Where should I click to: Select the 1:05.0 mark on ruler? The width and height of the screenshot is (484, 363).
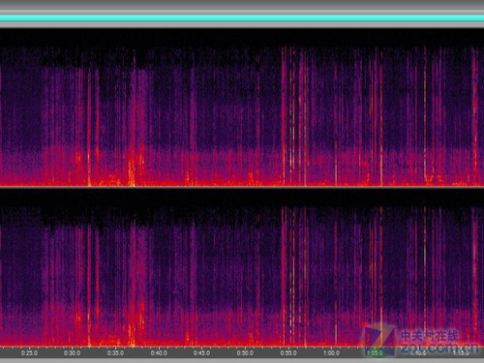coord(375,353)
